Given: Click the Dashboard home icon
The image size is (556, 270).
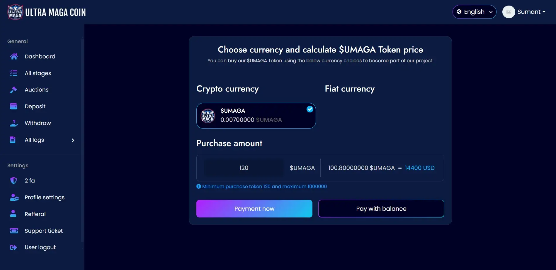Looking at the screenshot, I should click(14, 56).
